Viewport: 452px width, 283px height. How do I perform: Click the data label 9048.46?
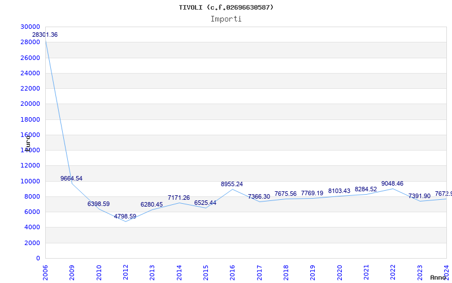click(x=392, y=183)
